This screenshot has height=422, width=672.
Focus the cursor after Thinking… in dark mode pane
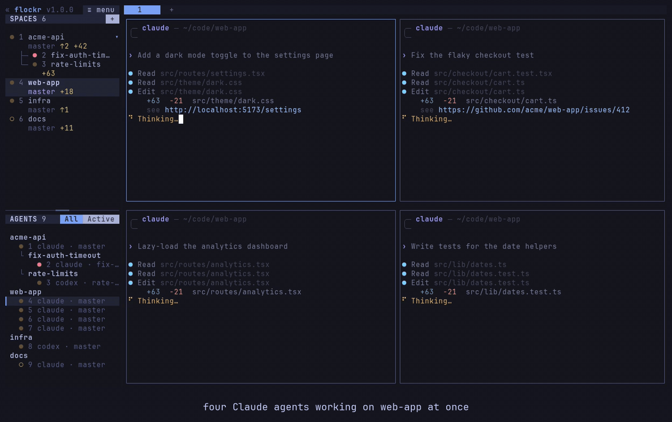pos(181,119)
